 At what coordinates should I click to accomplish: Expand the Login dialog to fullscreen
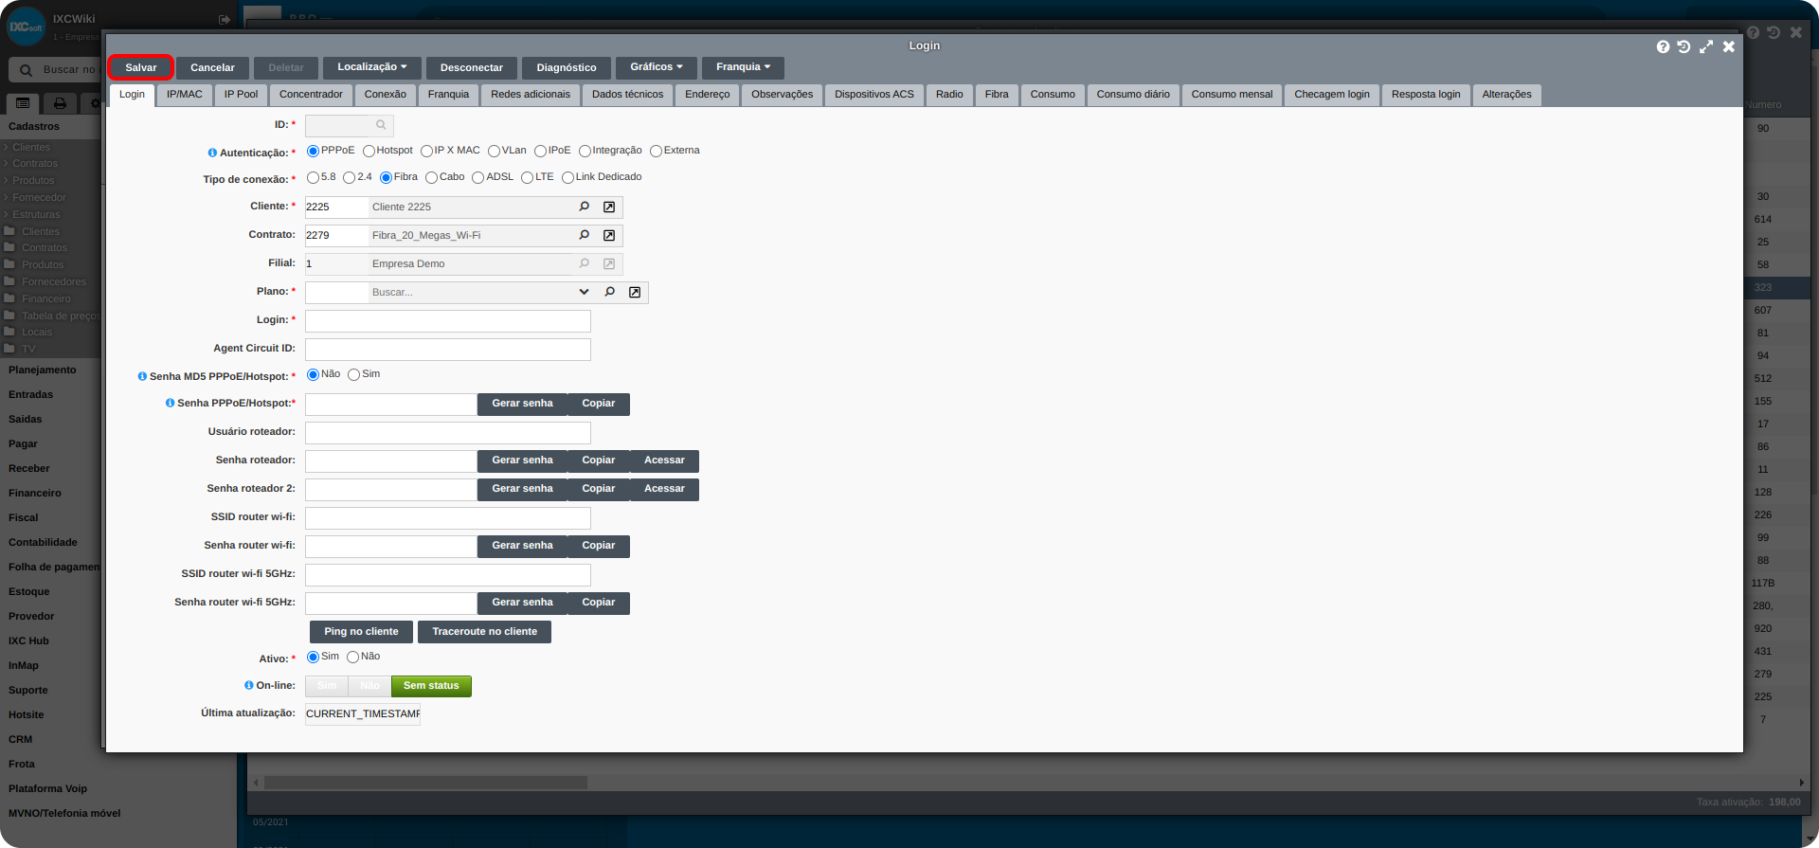coord(1705,46)
